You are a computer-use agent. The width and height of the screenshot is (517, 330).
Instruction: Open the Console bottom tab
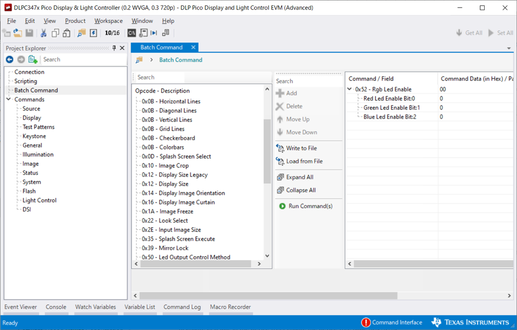56,307
